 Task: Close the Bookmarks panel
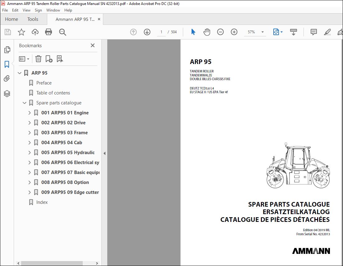tap(93, 45)
